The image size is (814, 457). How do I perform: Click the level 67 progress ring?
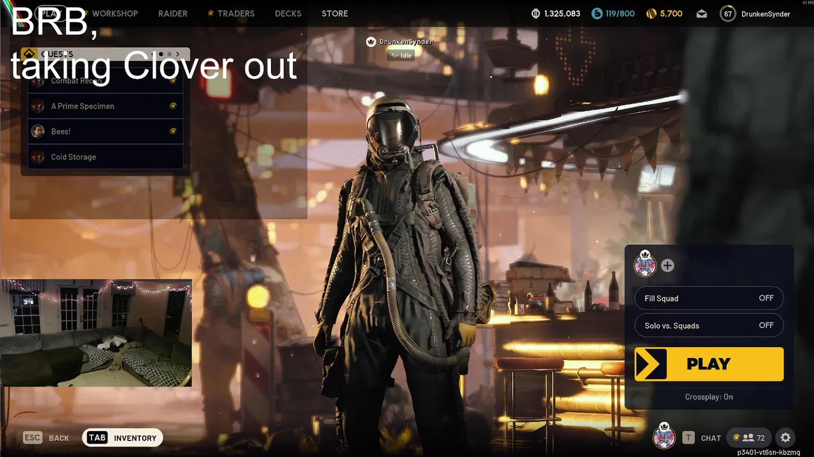click(728, 13)
